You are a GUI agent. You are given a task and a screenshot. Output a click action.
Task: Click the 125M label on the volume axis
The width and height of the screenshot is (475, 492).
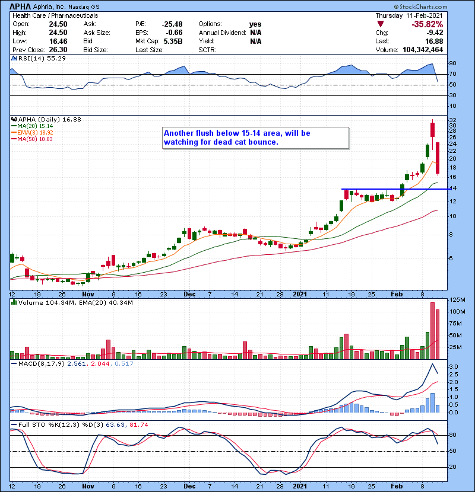pyautogui.click(x=457, y=300)
